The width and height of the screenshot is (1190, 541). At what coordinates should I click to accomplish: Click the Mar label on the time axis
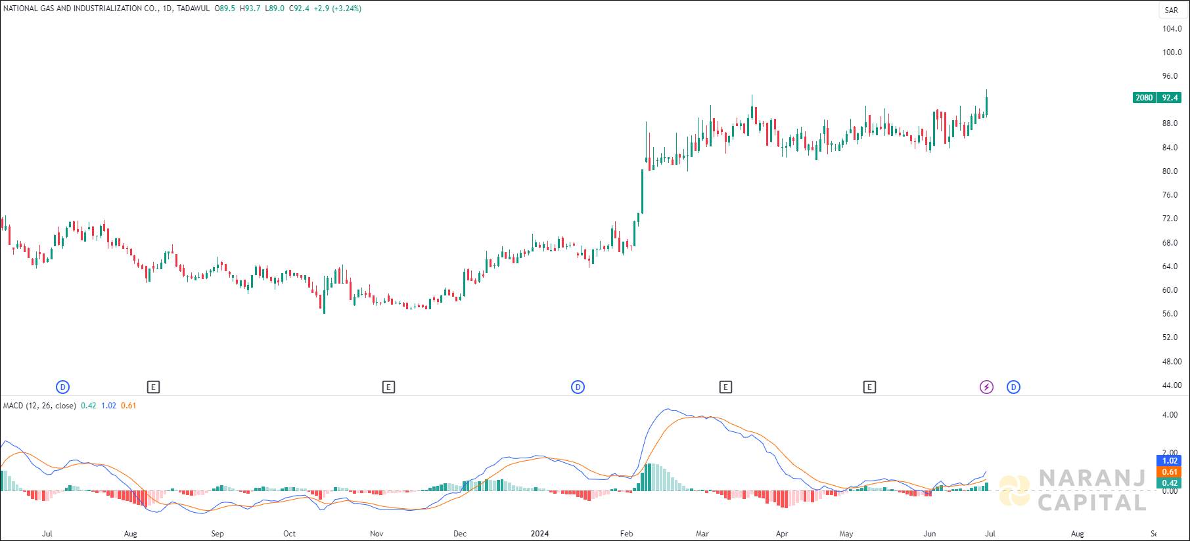(702, 534)
